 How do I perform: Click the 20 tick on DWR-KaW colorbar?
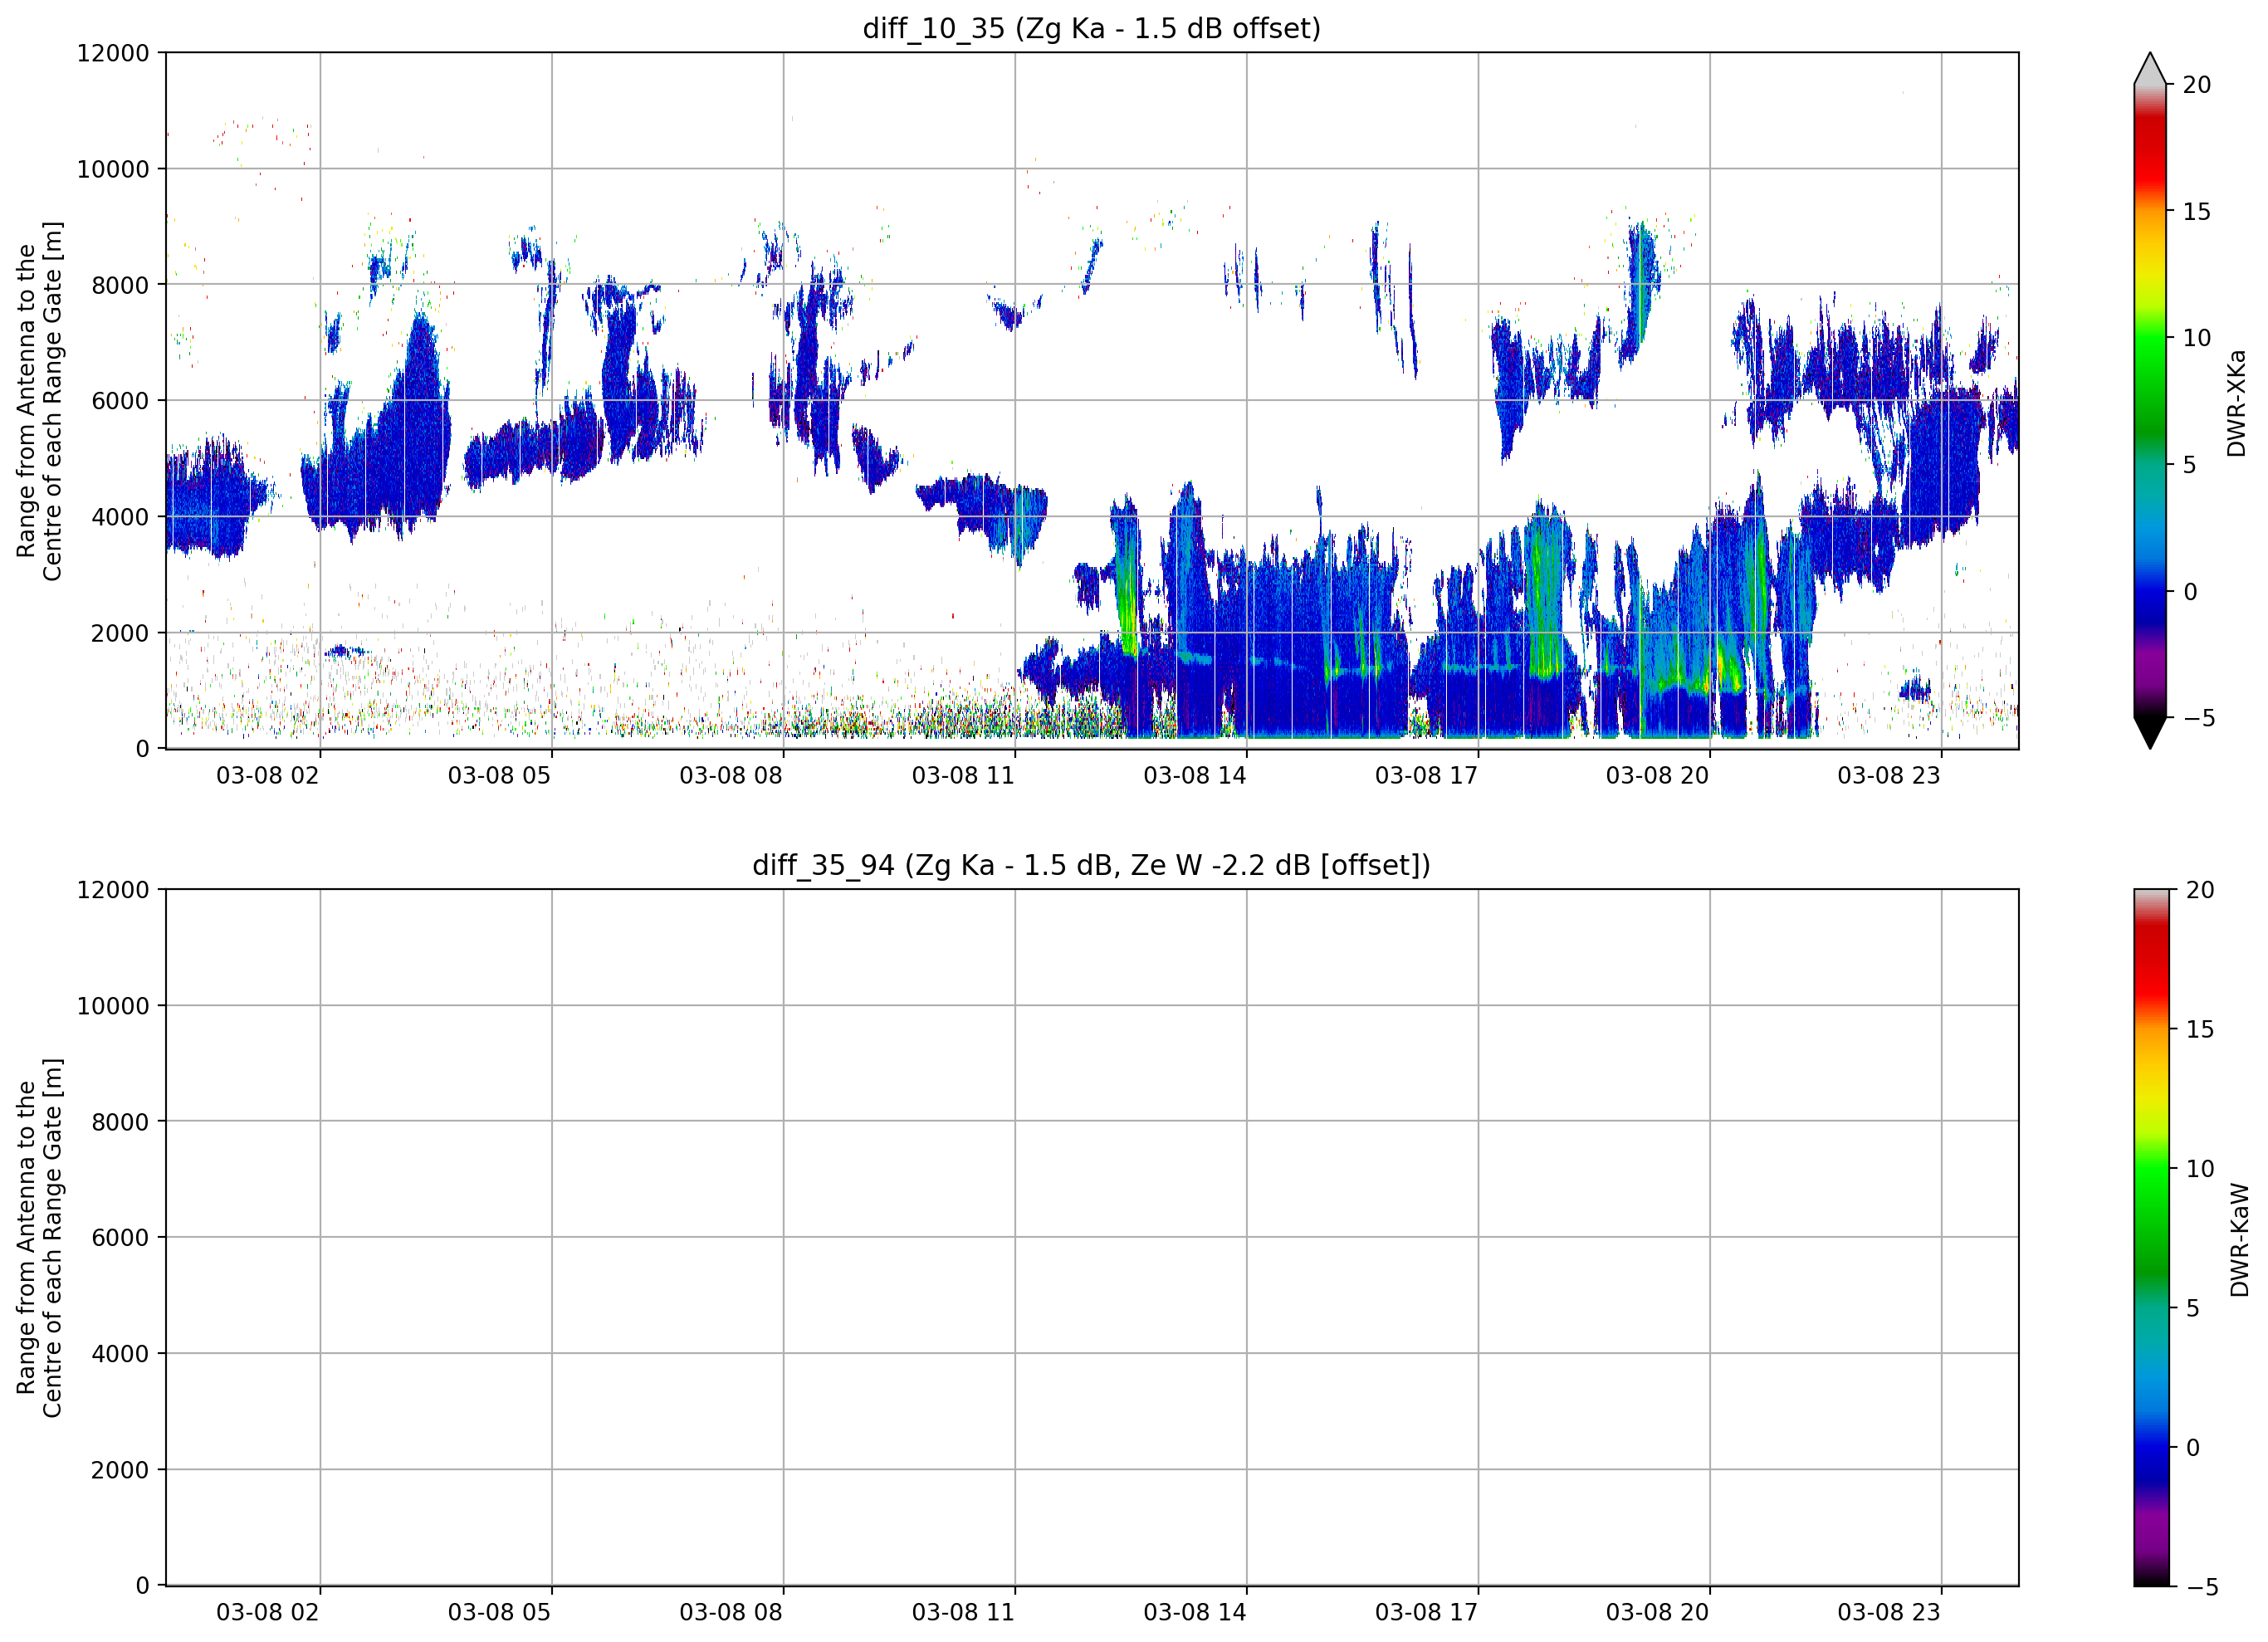(2200, 890)
